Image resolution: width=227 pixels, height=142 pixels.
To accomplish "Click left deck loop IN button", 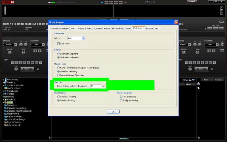I will click(24, 69).
